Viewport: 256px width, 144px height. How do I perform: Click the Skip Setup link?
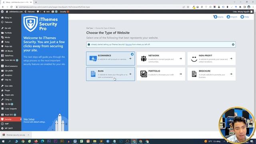[29, 119]
